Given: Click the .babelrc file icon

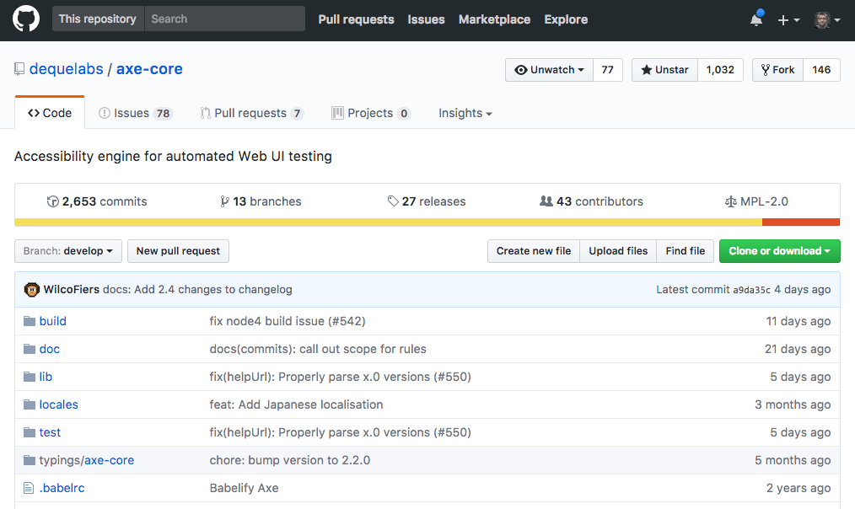Looking at the screenshot, I should [x=29, y=488].
